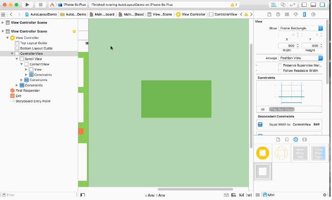Open the Size inspector ruler icon
The image size is (332, 200).
[x=304, y=15]
